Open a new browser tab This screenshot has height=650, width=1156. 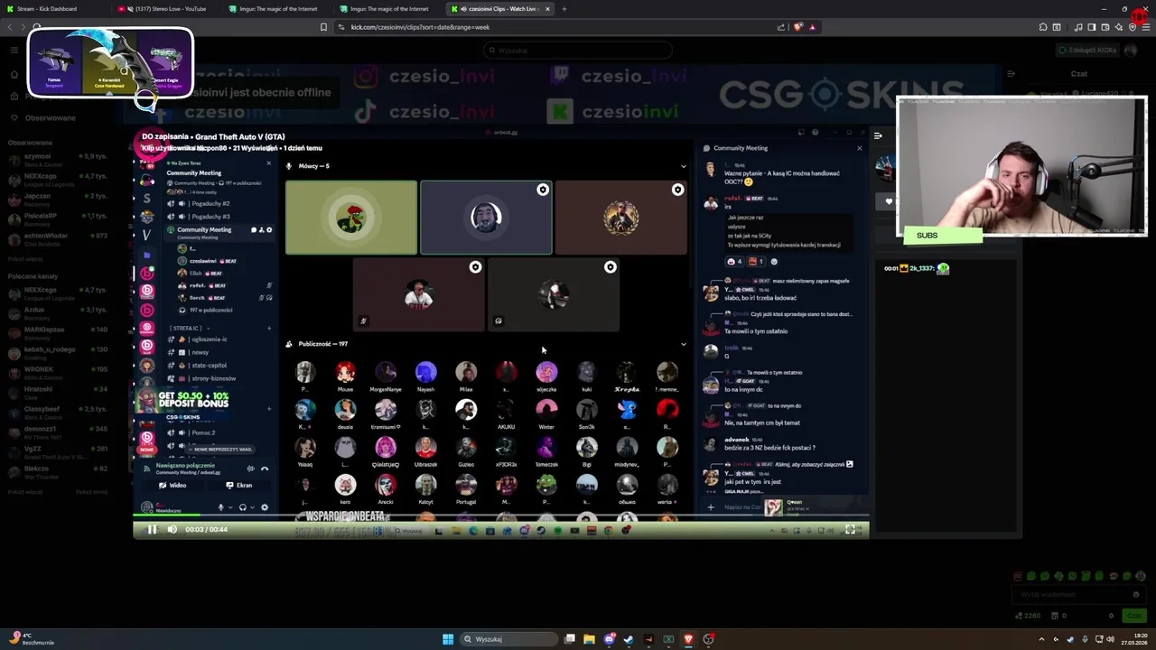tap(564, 9)
